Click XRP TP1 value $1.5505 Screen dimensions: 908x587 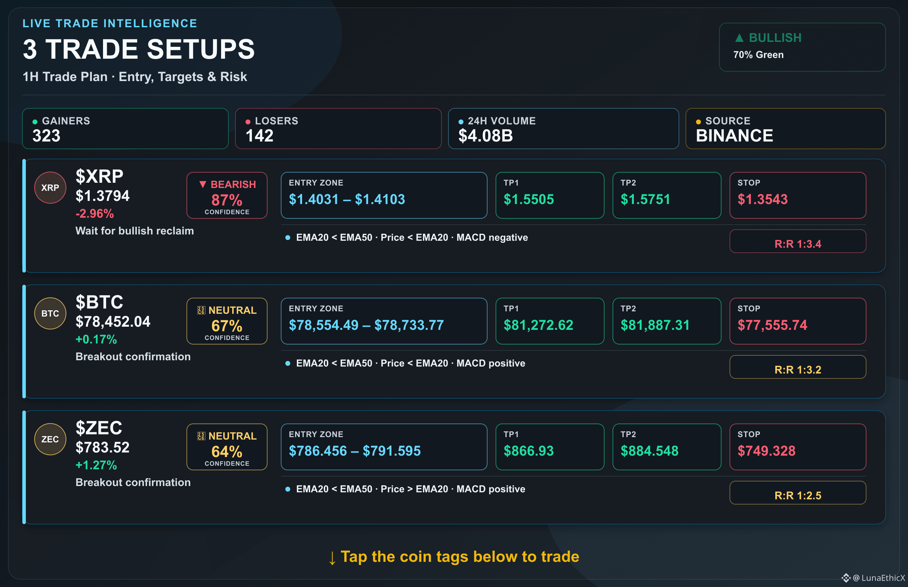pyautogui.click(x=529, y=200)
